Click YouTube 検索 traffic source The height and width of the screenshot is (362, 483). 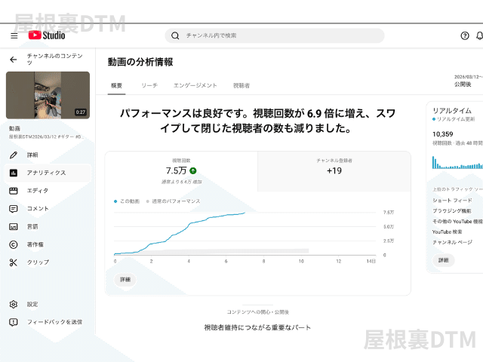tap(447, 232)
